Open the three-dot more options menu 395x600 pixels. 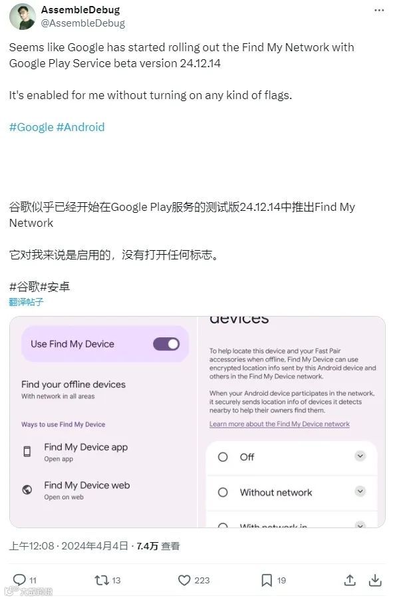378,11
